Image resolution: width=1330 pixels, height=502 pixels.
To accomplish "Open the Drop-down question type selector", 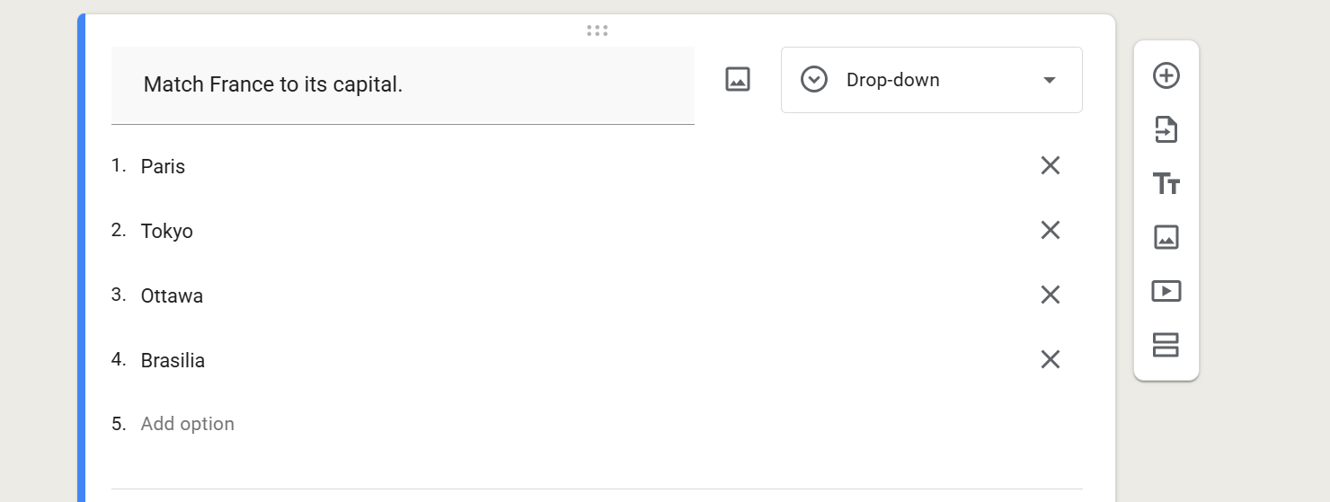I will (931, 80).
